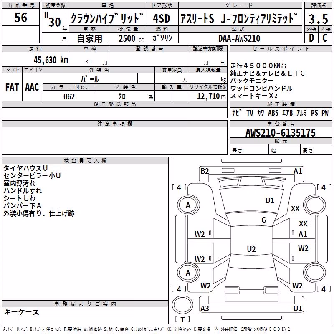
Task: Select shift type FAT
Action: tap(12, 87)
